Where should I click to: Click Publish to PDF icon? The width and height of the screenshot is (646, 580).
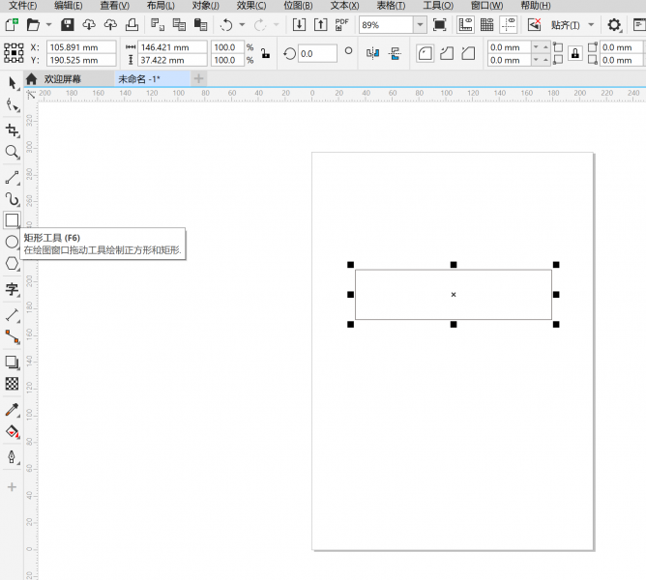pos(342,25)
